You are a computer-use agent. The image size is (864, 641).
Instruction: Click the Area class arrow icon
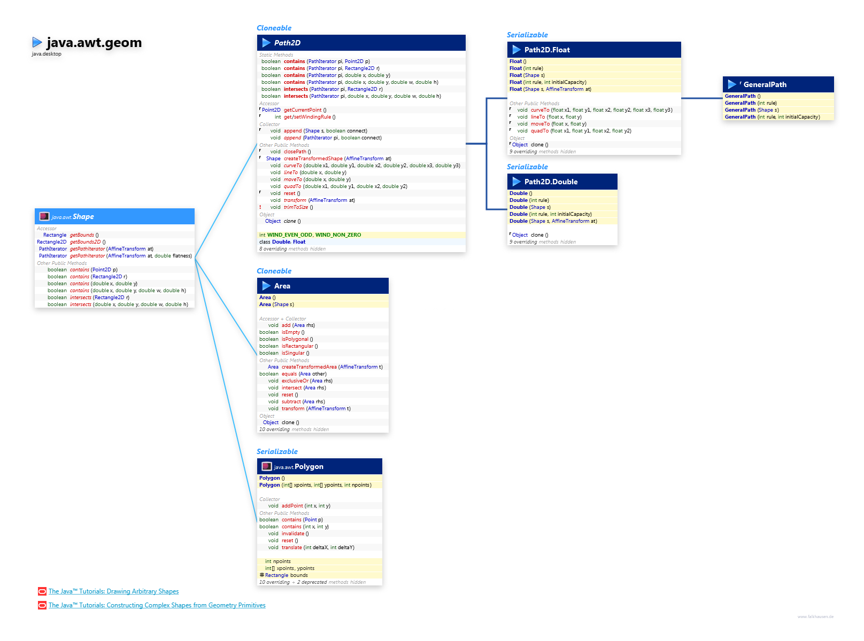tap(266, 286)
